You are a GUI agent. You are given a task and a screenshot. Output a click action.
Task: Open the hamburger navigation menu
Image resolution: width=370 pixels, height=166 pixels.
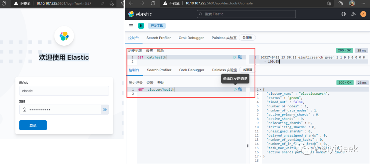pyautogui.click(x=131, y=26)
